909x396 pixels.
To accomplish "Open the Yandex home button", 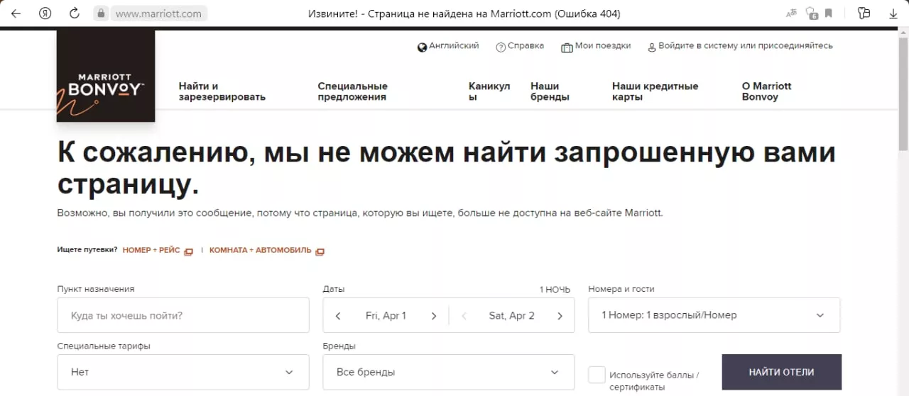I will [x=45, y=13].
